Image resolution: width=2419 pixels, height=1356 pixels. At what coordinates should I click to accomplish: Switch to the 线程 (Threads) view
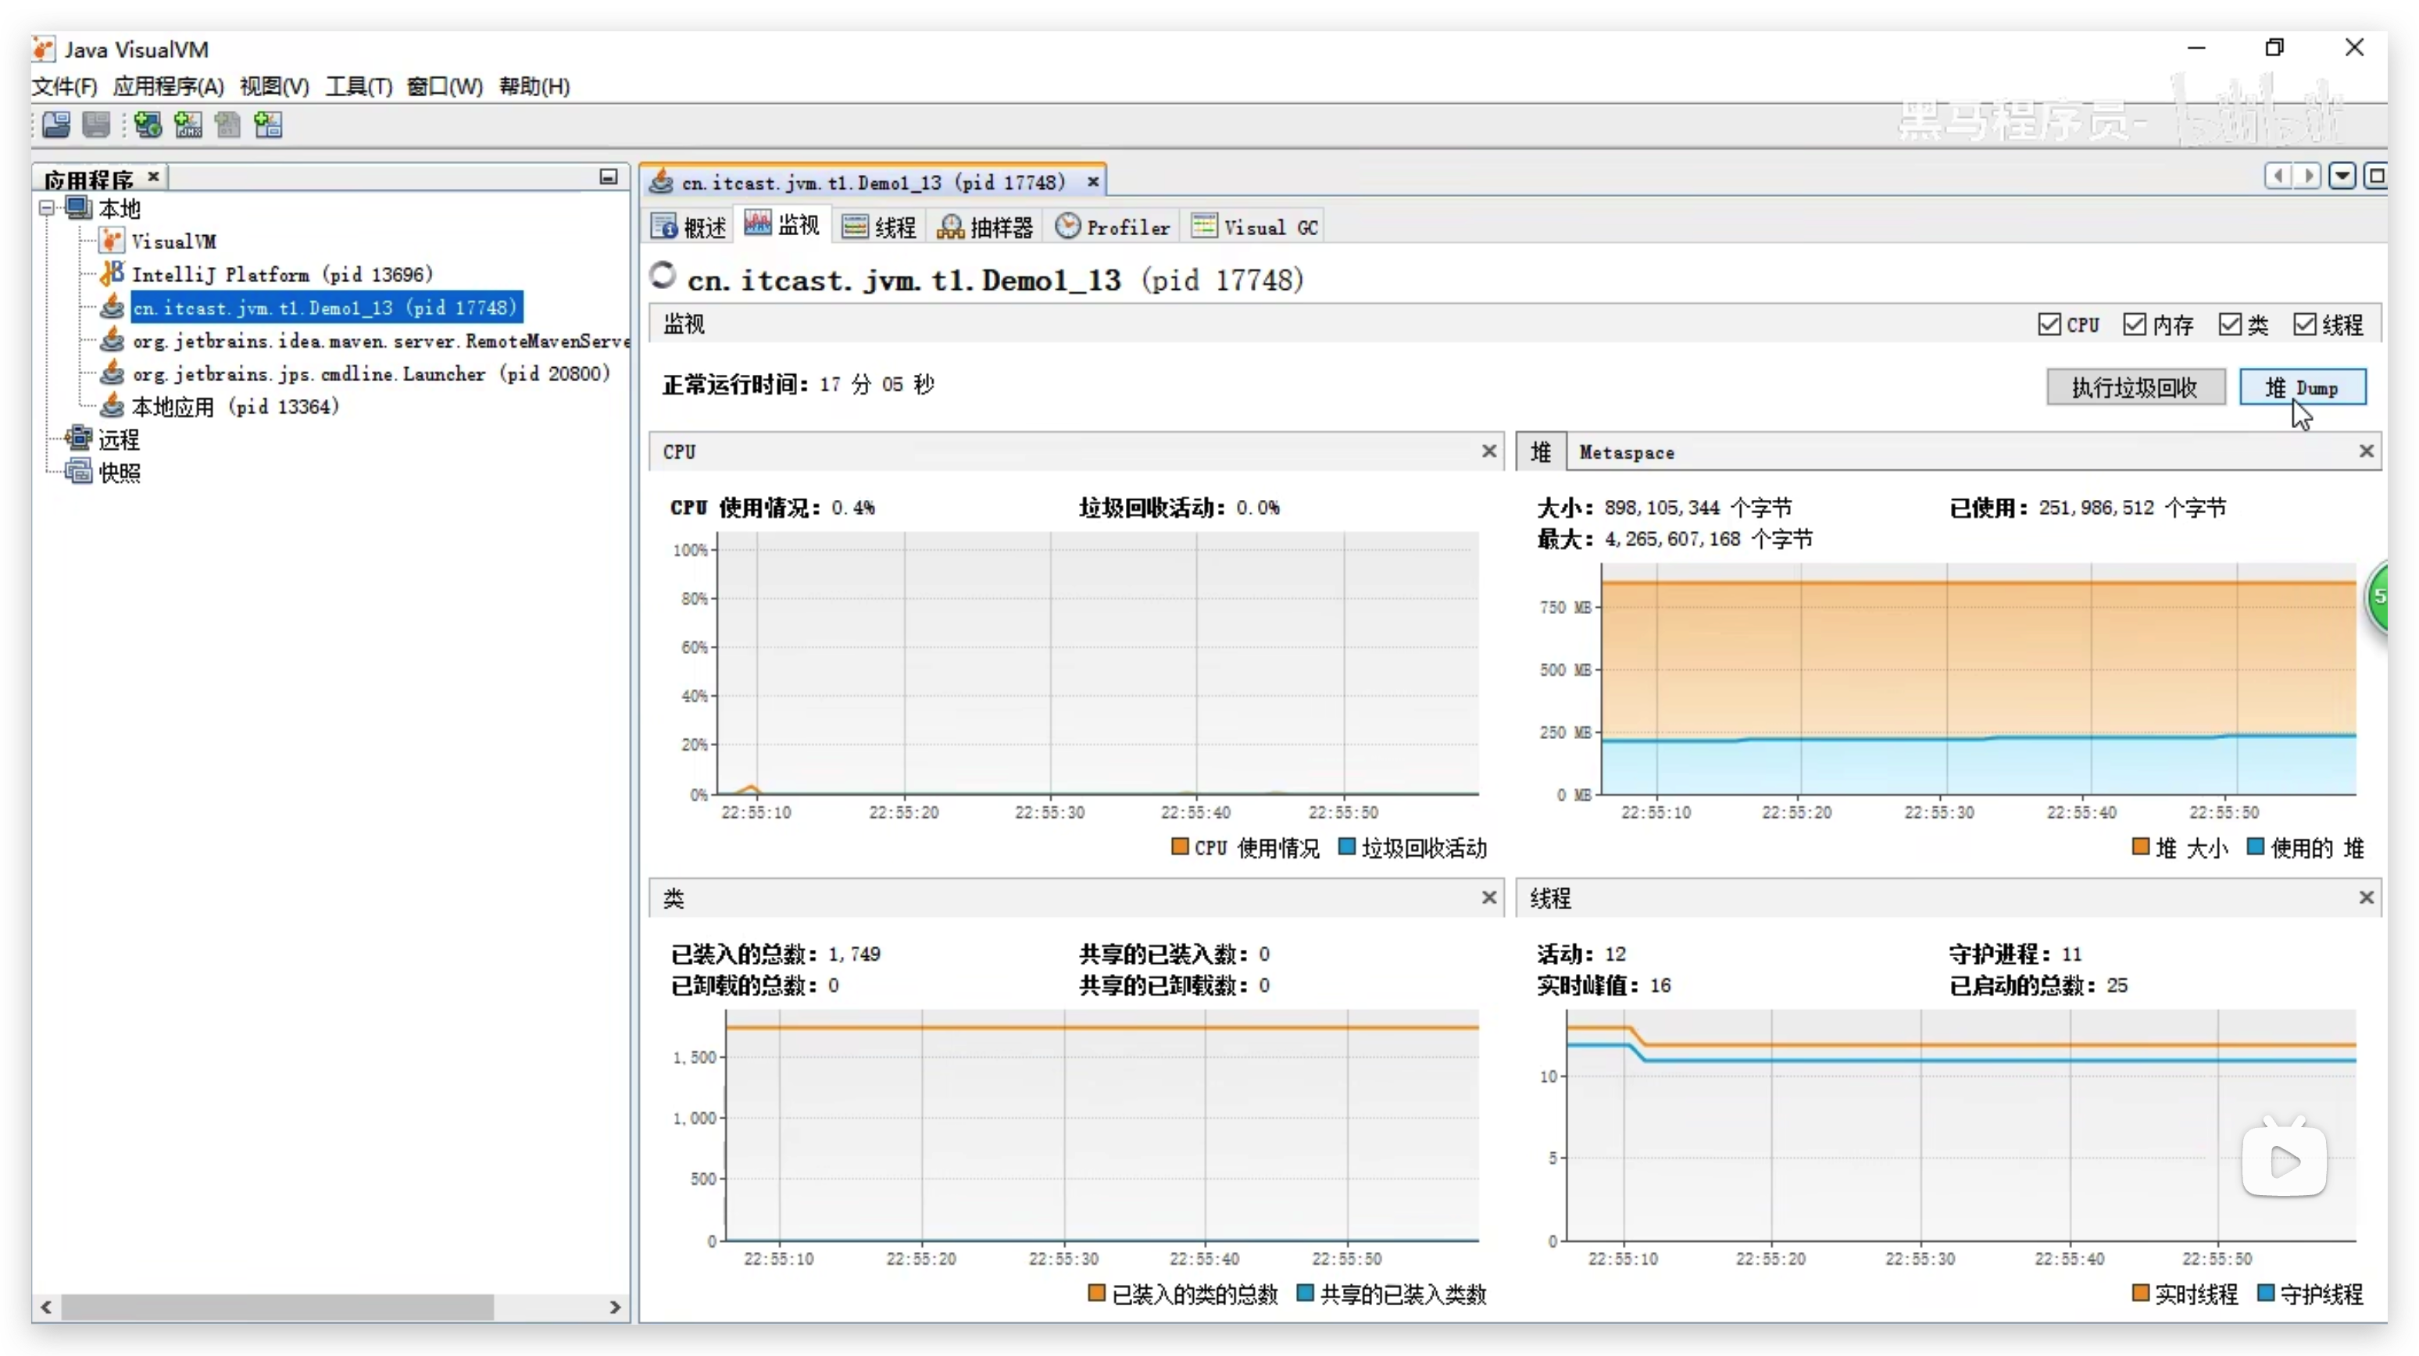pyautogui.click(x=878, y=227)
